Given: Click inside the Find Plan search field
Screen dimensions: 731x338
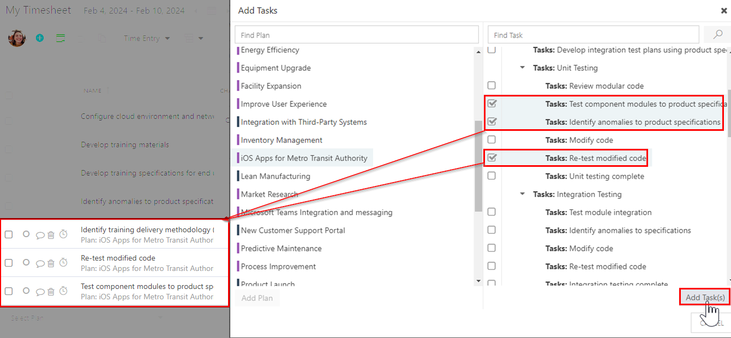Looking at the screenshot, I should point(357,34).
